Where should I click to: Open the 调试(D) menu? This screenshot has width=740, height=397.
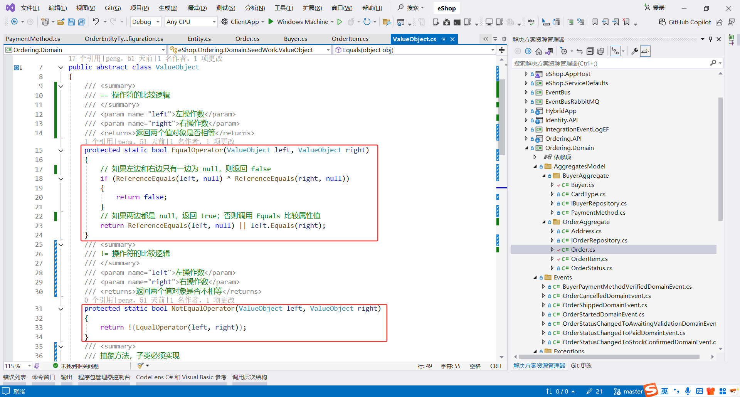tap(197, 8)
